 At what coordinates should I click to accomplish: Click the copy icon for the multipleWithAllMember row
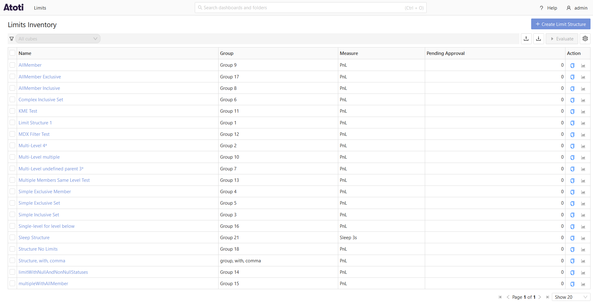(x=572, y=284)
